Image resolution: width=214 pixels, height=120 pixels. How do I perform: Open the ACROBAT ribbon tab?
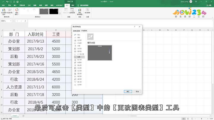pyautogui.click(x=59, y=5)
